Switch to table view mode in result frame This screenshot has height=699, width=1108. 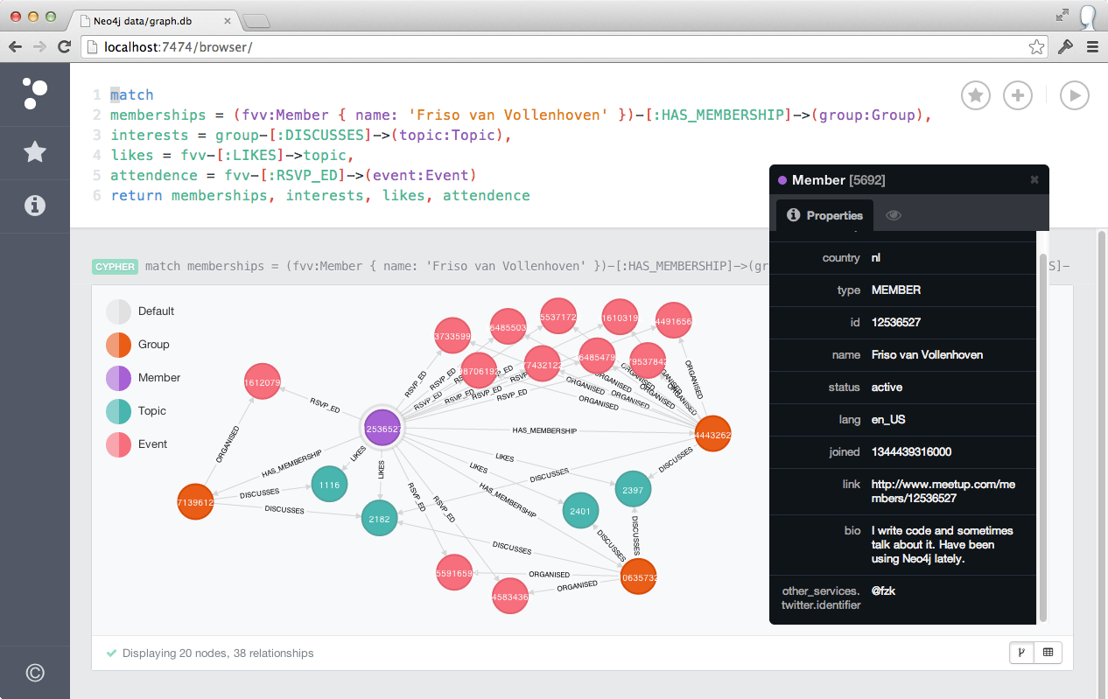1048,652
